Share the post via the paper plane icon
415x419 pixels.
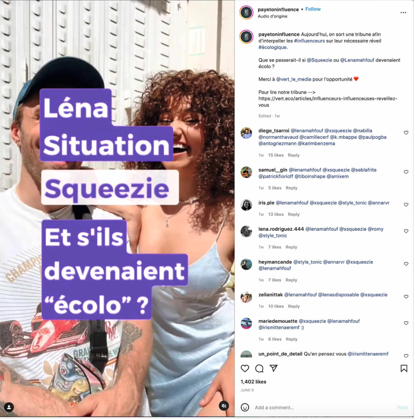pyautogui.click(x=274, y=369)
